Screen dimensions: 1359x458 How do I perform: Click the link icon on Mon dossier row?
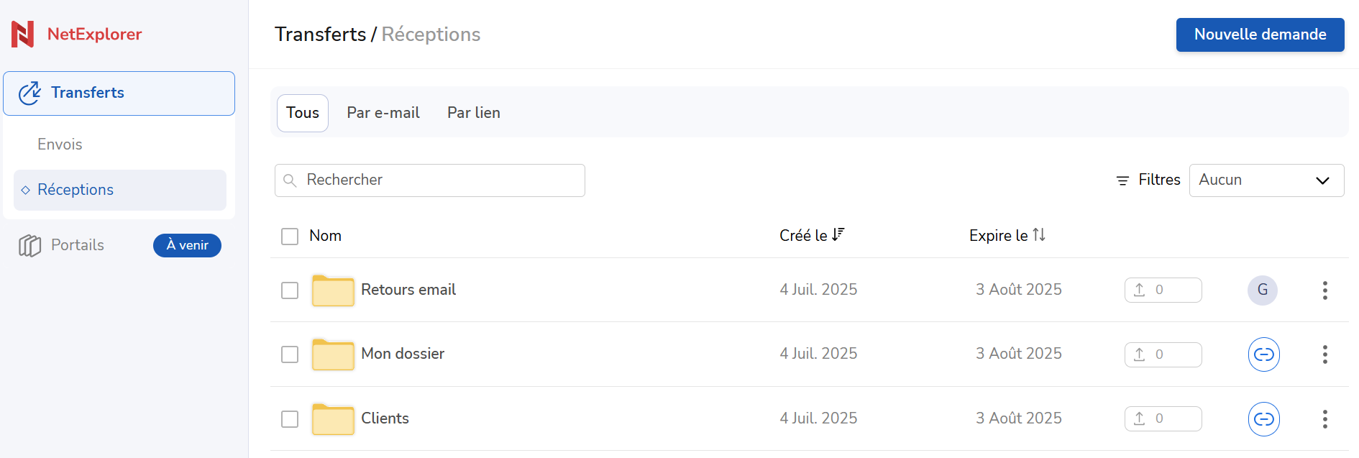tap(1263, 354)
